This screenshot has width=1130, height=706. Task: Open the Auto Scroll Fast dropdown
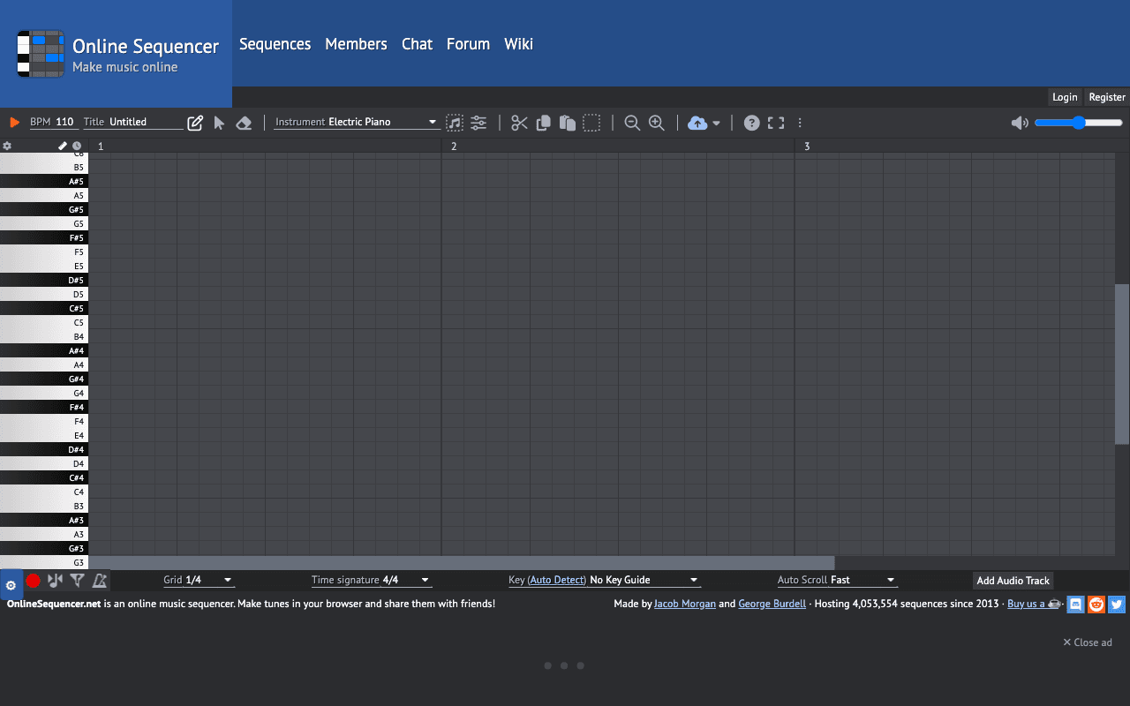(837, 580)
